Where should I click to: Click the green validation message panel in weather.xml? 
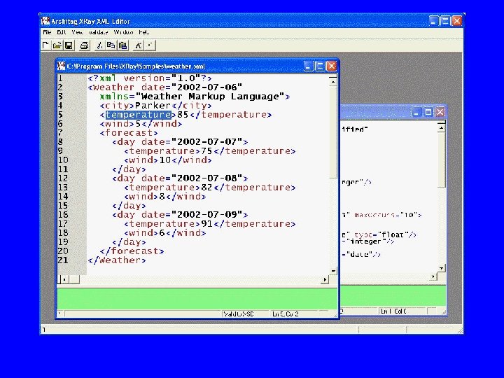pos(197,299)
